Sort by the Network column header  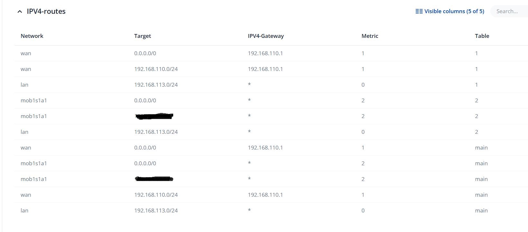point(32,36)
